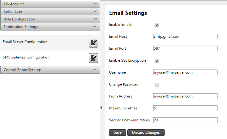Collapse the side panel using splitter arrow
227x139 pixels.
[x=101, y=108]
